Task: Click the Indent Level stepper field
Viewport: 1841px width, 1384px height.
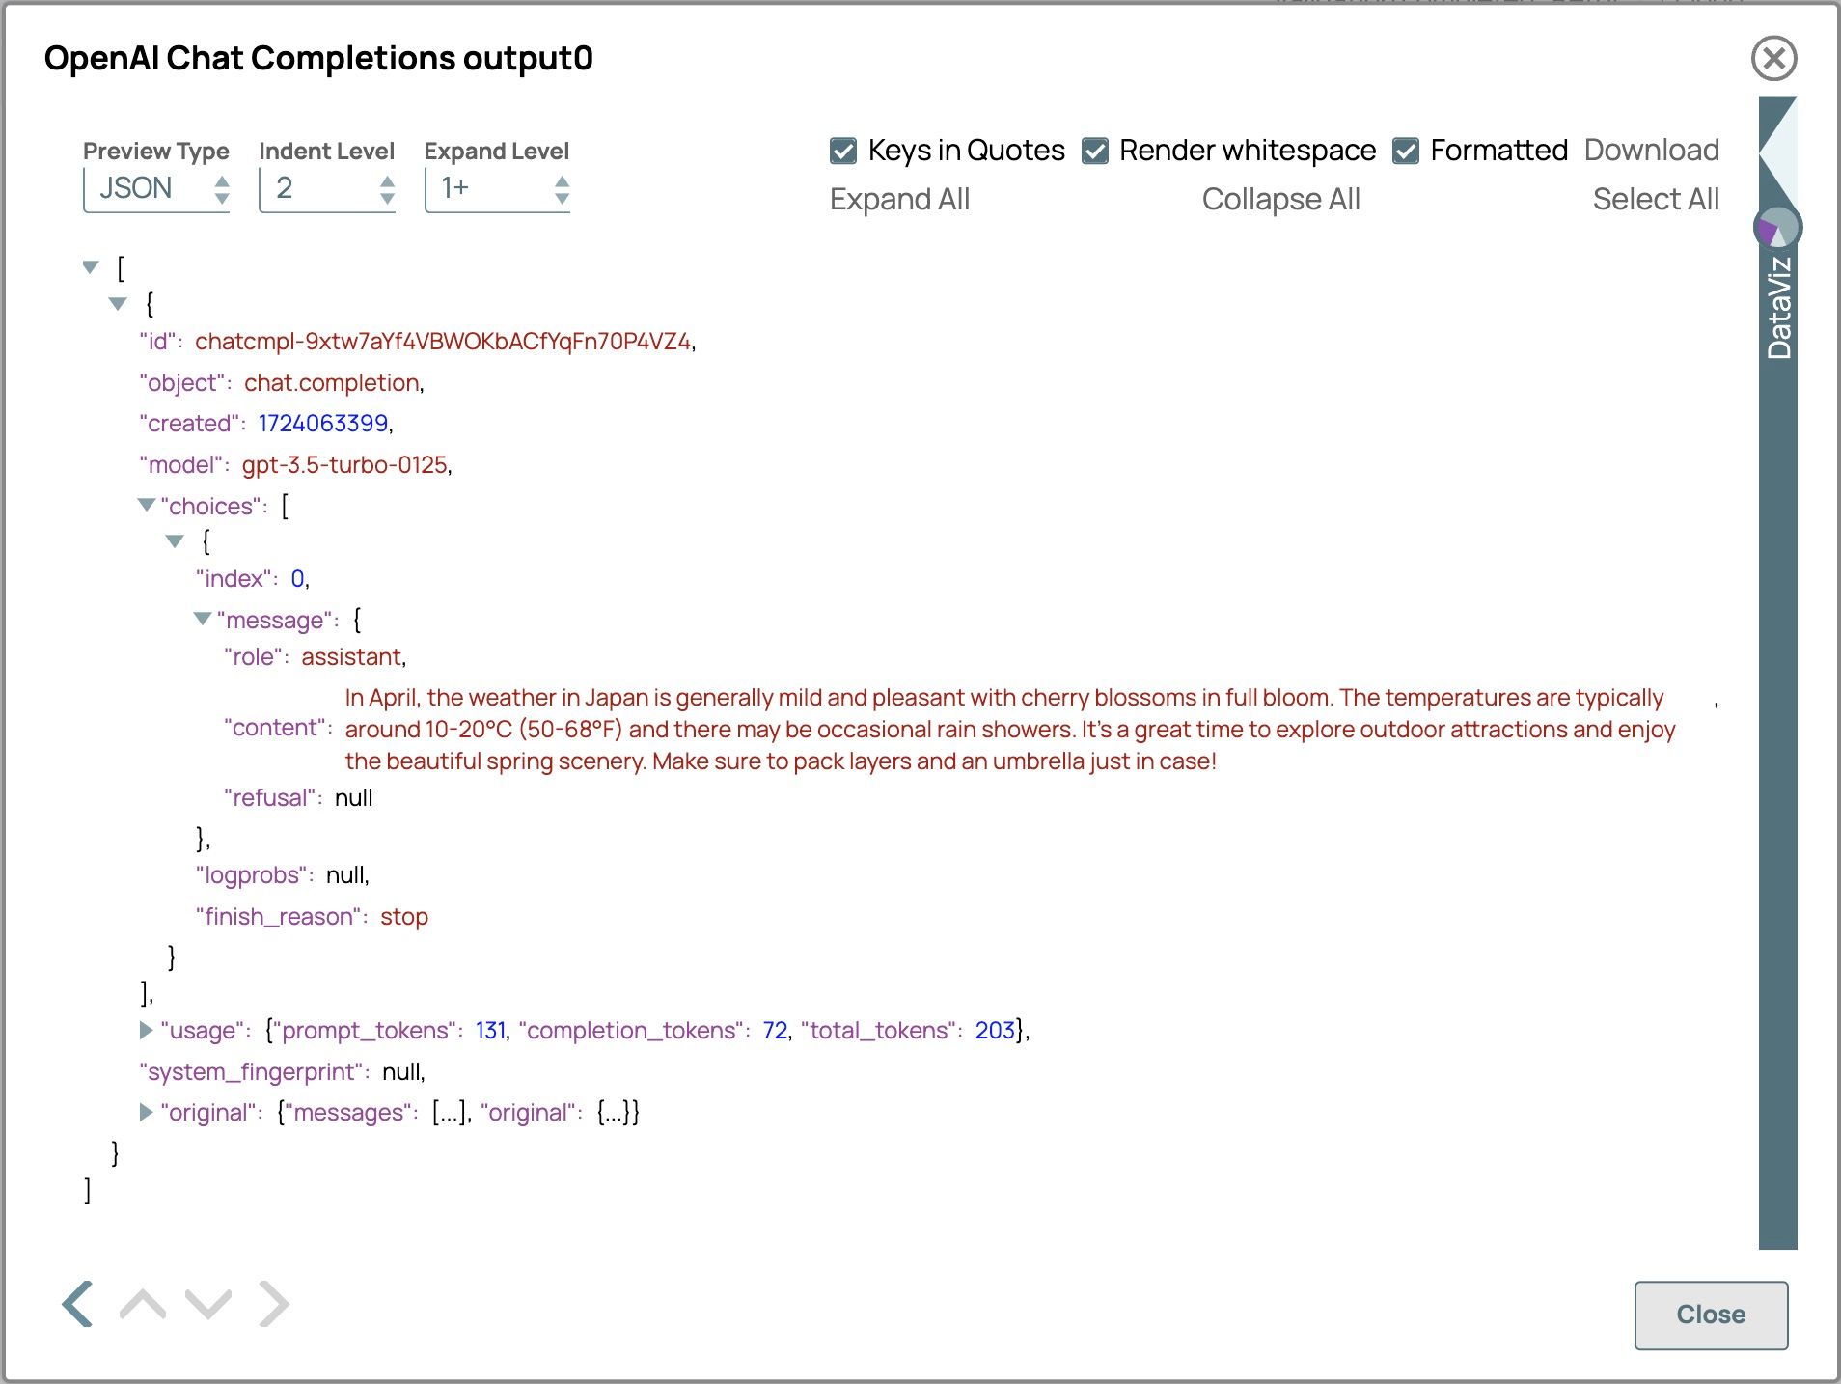Action: point(327,188)
